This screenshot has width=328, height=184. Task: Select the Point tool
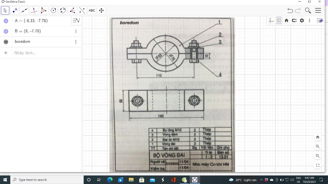click(x=15, y=11)
